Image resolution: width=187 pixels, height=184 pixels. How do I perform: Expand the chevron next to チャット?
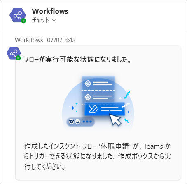[x=54, y=20]
